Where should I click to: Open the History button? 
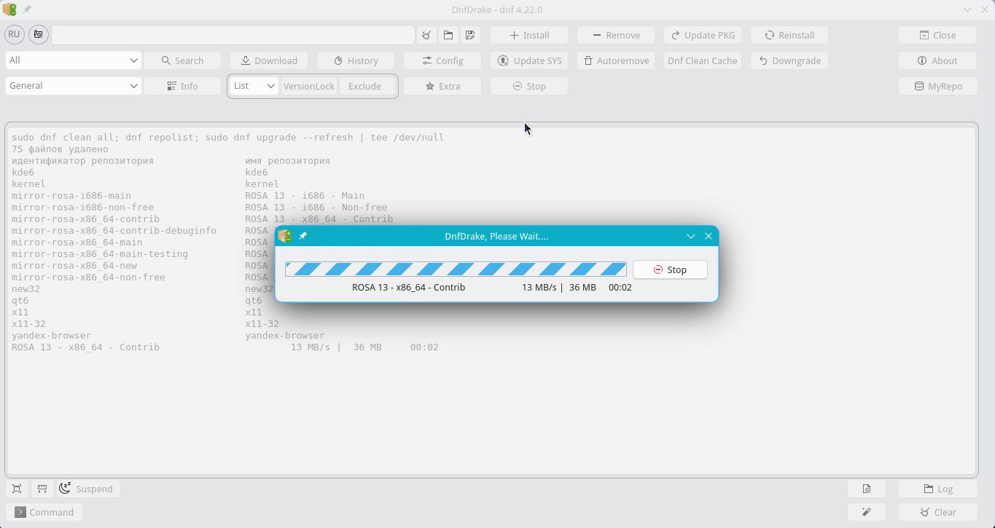point(356,60)
